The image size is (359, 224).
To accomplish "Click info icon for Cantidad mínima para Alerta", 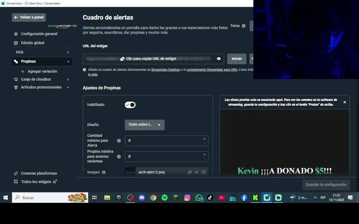I will pyautogui.click(x=119, y=141).
